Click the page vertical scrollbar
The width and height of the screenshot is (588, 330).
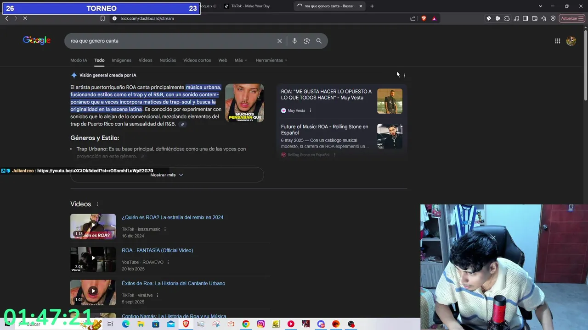pos(585,64)
